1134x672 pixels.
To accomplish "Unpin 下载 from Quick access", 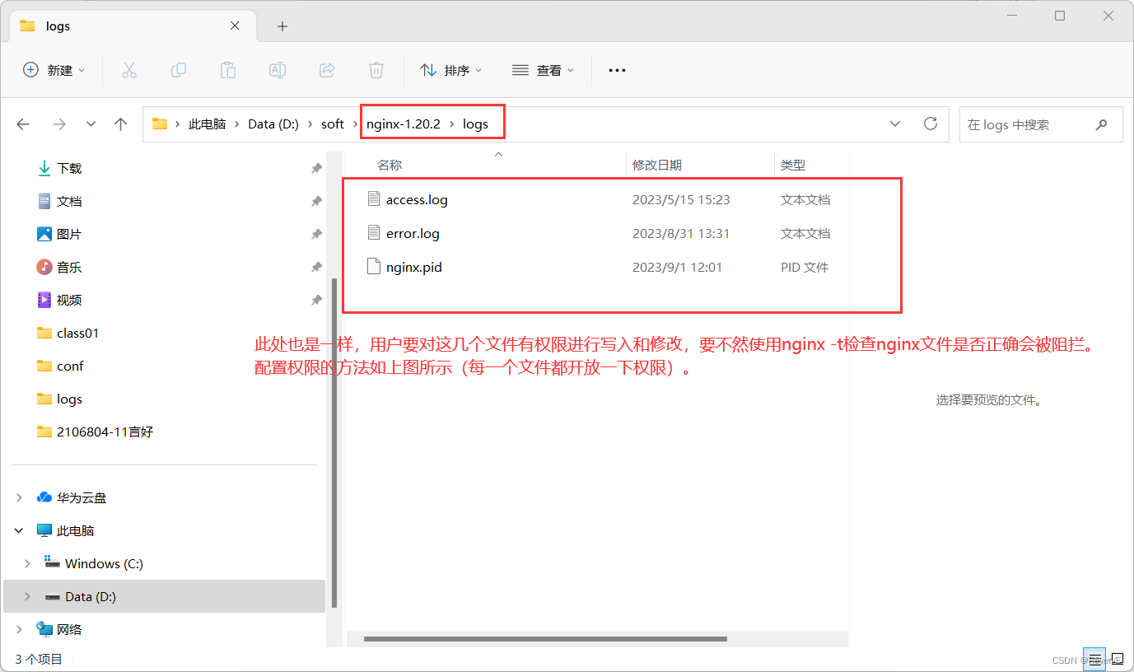I will [316, 168].
